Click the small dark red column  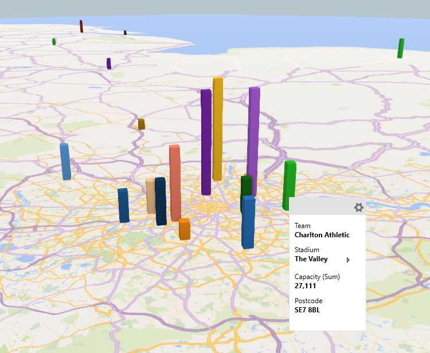(x=81, y=26)
